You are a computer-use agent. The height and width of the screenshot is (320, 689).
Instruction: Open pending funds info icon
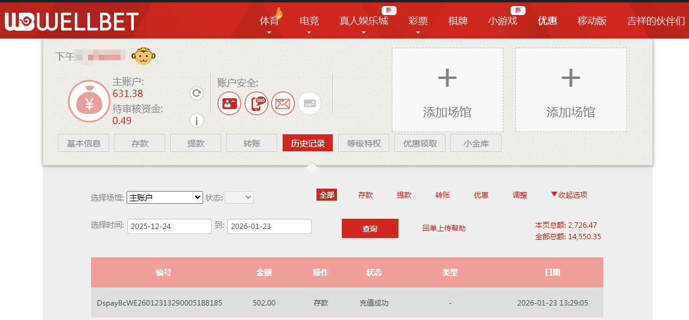pyautogui.click(x=197, y=120)
